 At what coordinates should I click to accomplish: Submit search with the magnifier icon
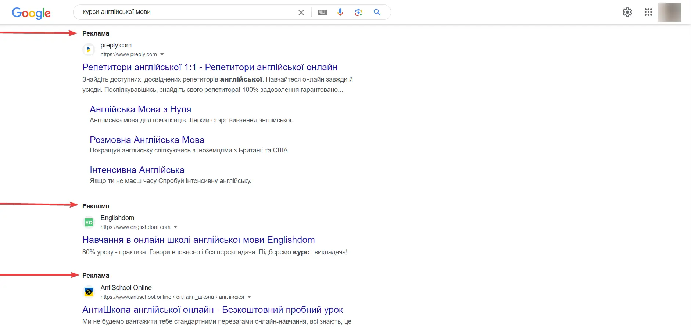coord(377,12)
